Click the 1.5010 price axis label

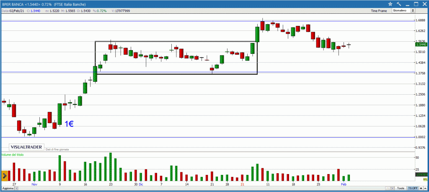pos(421,52)
